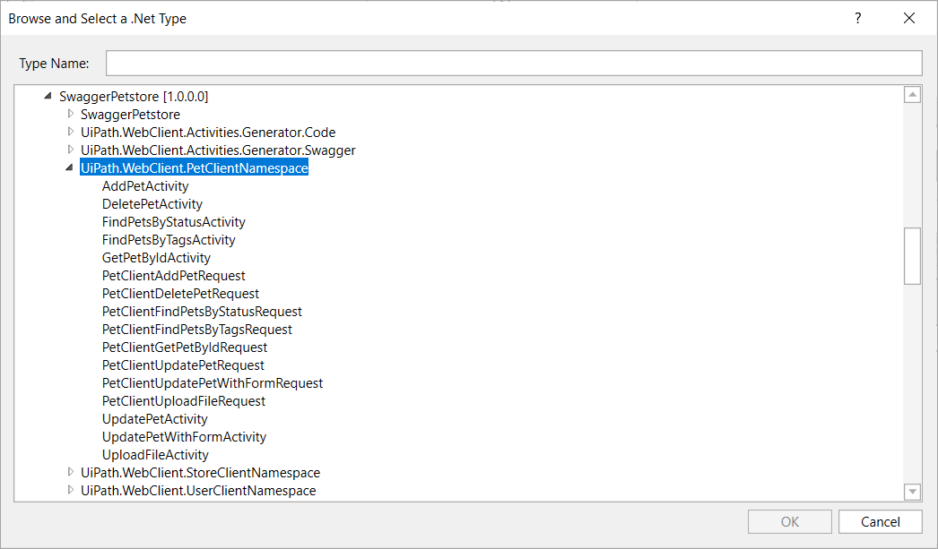Screen dimensions: 938x549
Task: Expand UiPath.WebClient.Activities.Generator.Code node
Action: pos(70,132)
